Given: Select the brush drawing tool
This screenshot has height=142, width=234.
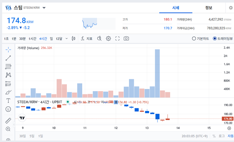Looking at the screenshot, I should [x=8, y=92].
